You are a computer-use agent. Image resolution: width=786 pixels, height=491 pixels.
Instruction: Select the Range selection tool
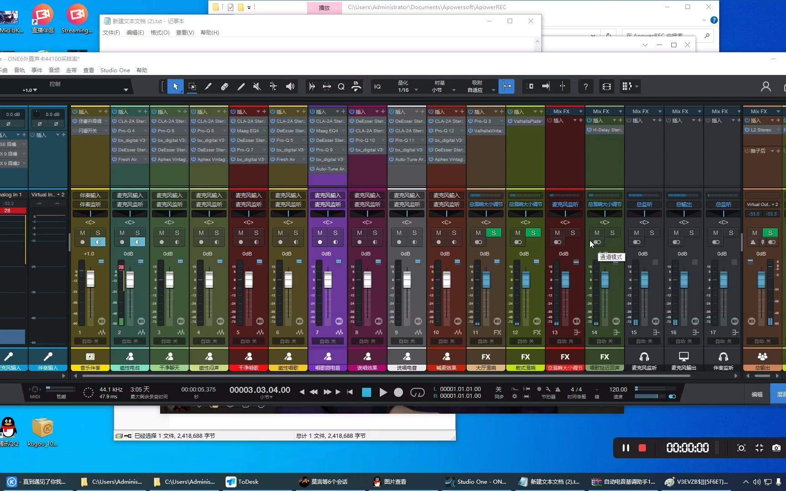tap(191, 86)
